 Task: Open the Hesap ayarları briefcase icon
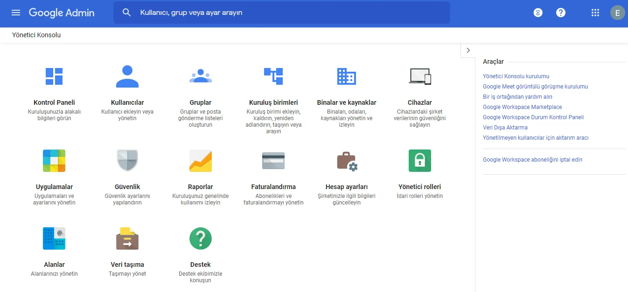(x=347, y=161)
